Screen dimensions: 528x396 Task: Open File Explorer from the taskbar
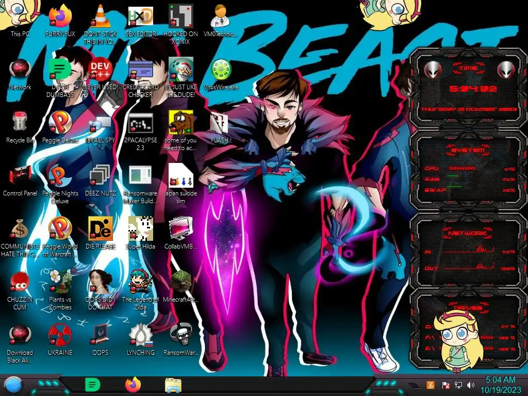point(173,385)
